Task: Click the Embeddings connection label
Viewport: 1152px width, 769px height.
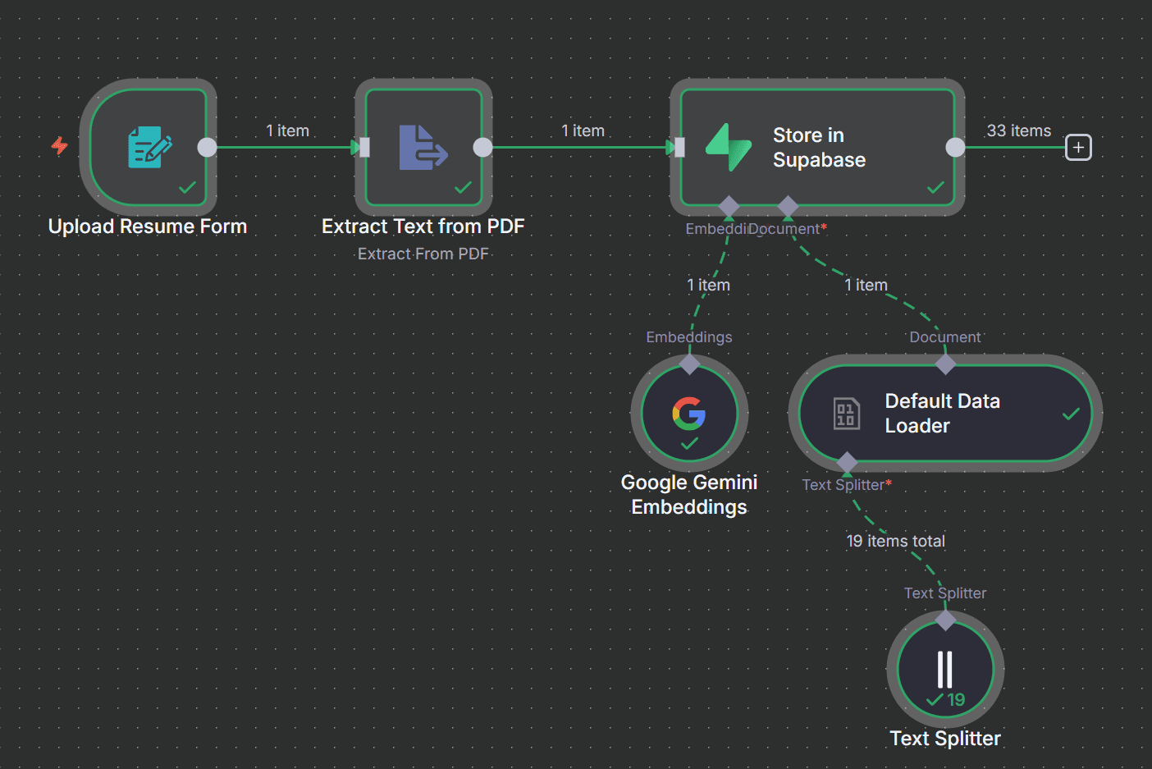Action: (x=688, y=336)
